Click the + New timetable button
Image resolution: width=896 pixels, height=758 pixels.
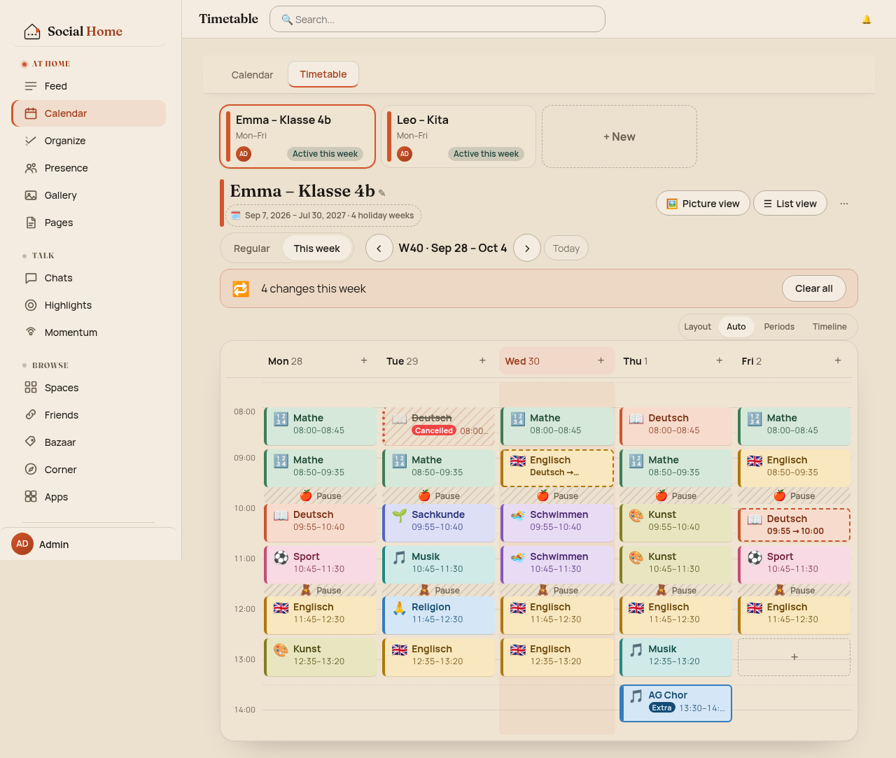(619, 136)
